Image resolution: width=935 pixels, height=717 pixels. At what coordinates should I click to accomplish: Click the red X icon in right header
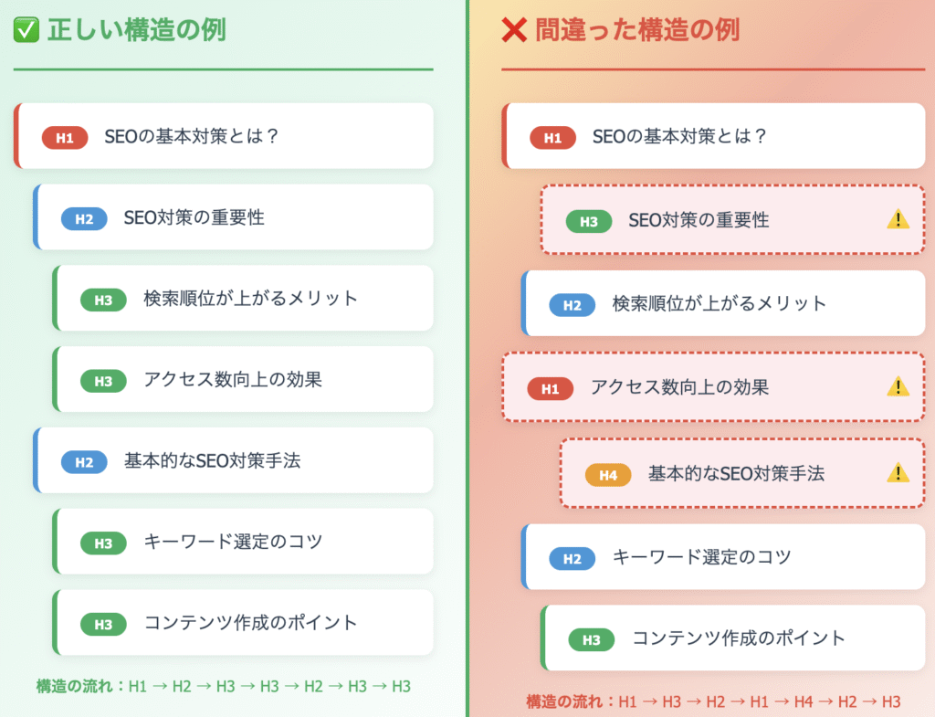point(514,30)
